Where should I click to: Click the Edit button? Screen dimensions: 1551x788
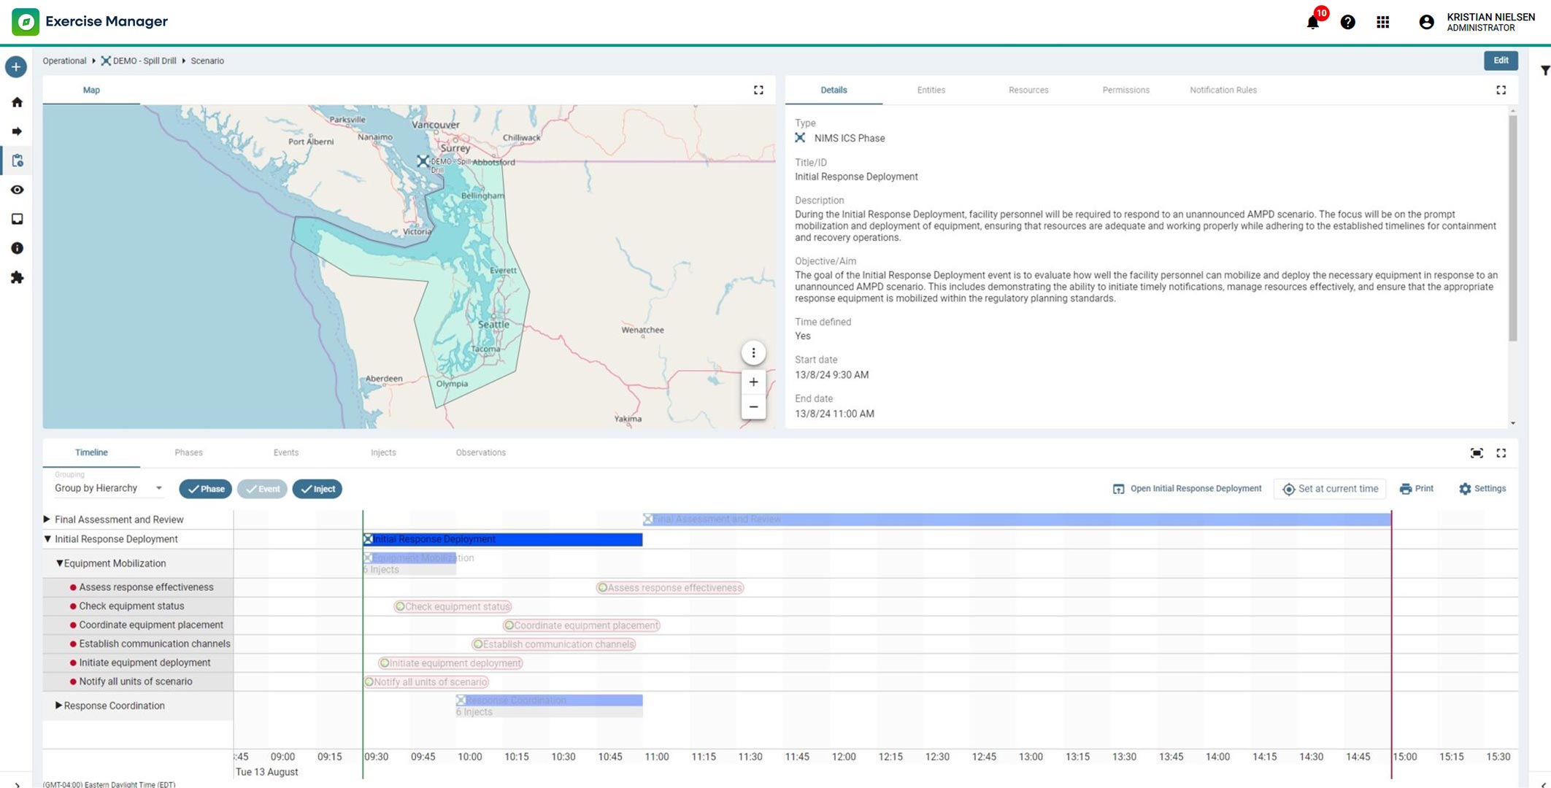click(1501, 61)
